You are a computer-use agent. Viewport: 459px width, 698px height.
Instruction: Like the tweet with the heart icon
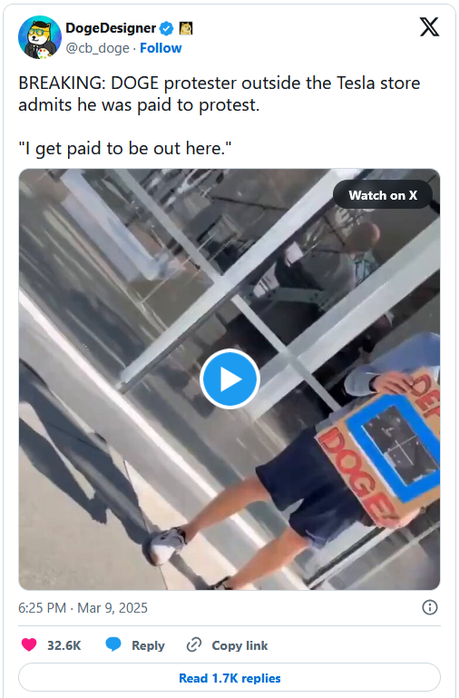click(x=29, y=645)
